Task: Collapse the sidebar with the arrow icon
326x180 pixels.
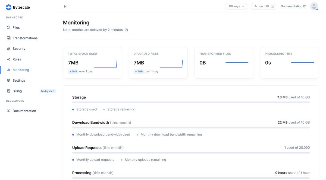Action: (x=65, y=6)
